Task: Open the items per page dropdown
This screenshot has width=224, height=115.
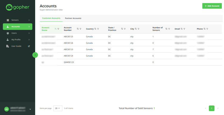Action: [x=58, y=108]
